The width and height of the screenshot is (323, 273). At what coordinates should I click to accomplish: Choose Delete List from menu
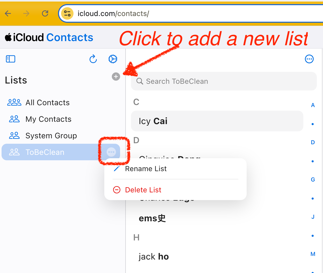tap(175, 190)
